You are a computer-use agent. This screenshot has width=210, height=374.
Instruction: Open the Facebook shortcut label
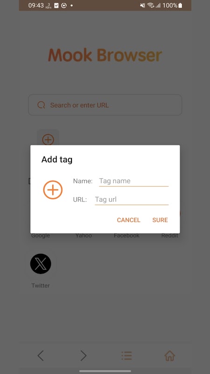tap(126, 236)
